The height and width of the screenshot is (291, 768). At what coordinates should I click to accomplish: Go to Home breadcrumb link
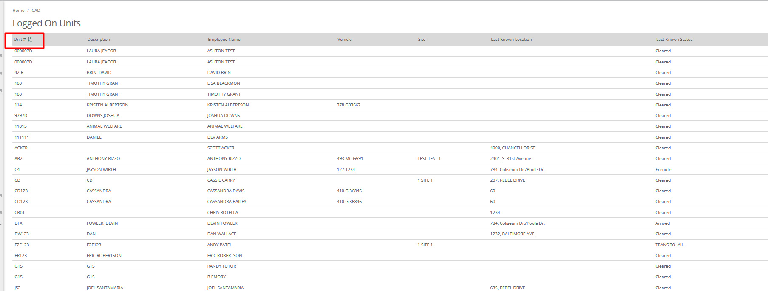[18, 10]
